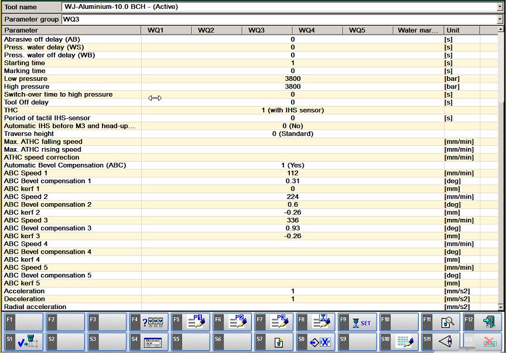The image size is (506, 353).
Task: Select the WQ1 column header
Action: [x=166, y=30]
